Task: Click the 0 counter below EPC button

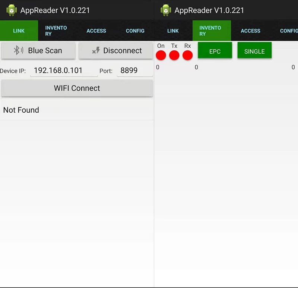Action: pyautogui.click(x=196, y=67)
